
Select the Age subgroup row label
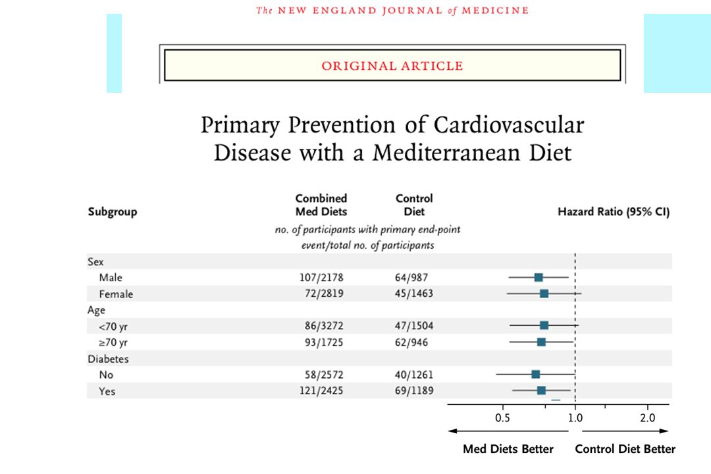[x=96, y=310]
